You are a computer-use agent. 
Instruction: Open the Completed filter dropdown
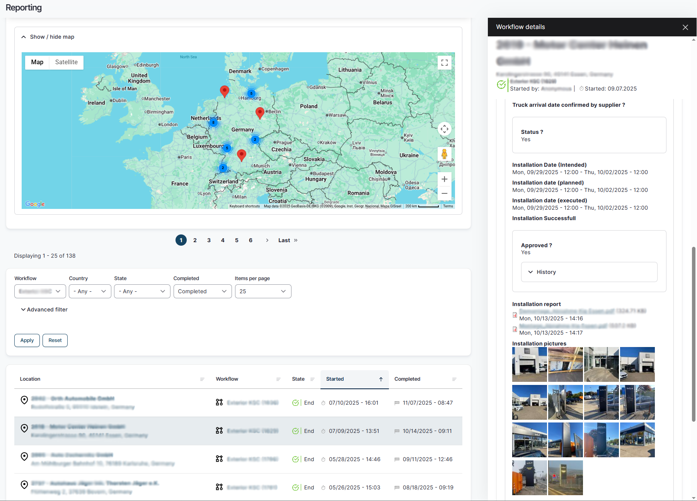(202, 291)
